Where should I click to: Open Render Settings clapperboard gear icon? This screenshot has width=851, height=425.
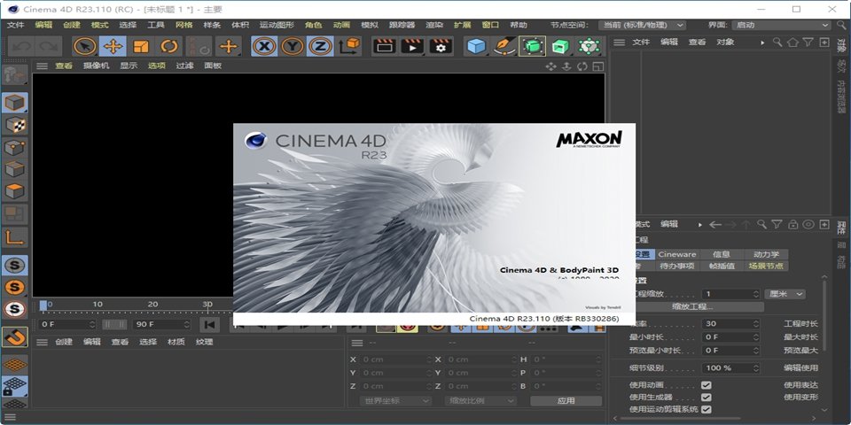(441, 47)
